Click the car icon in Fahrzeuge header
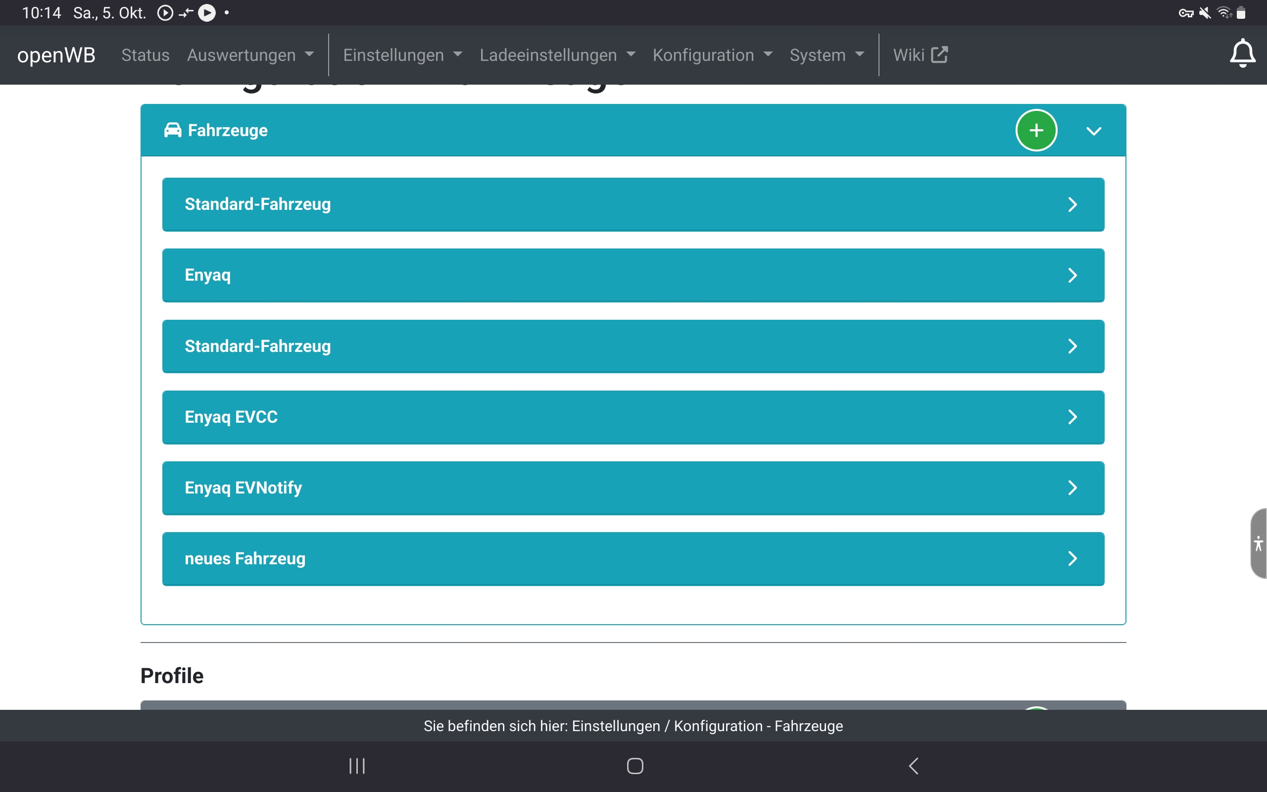The image size is (1267, 792). point(173,130)
